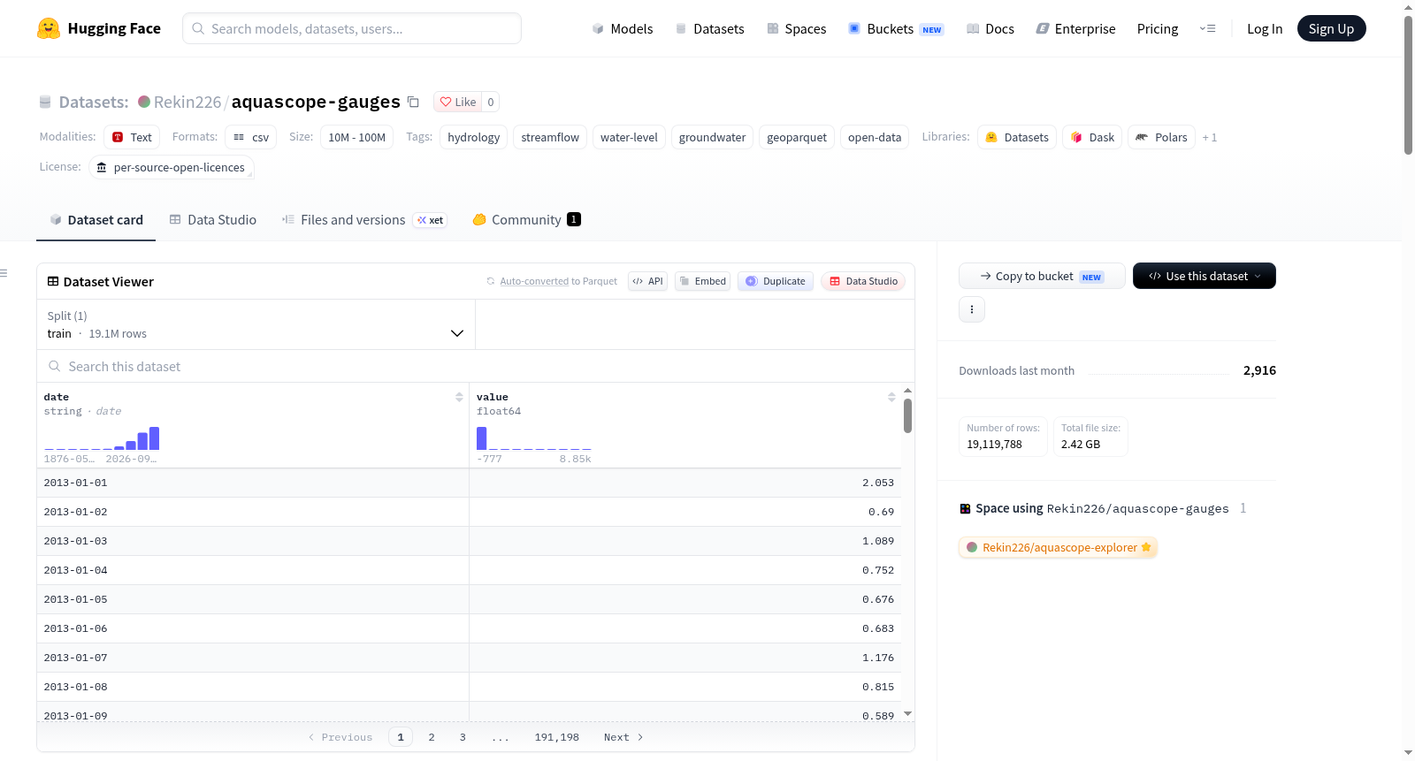The image size is (1415, 761).
Task: Click Next page in the pagination
Action: click(x=623, y=737)
